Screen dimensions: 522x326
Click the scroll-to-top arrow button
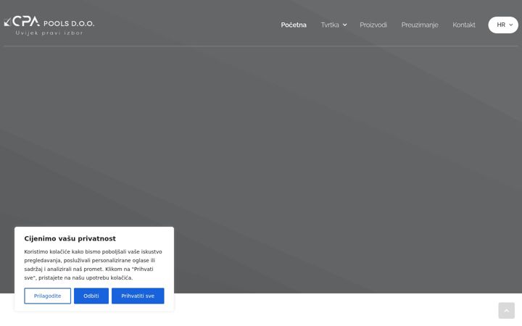coord(506,311)
